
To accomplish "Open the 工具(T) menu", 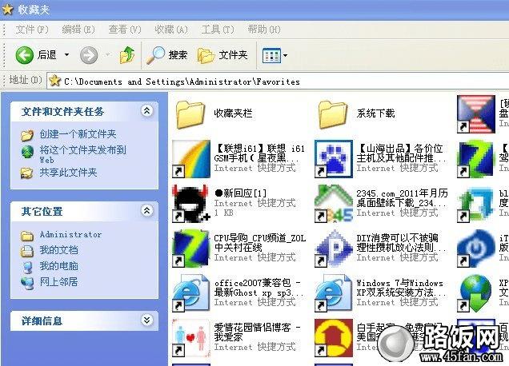I will [218, 30].
